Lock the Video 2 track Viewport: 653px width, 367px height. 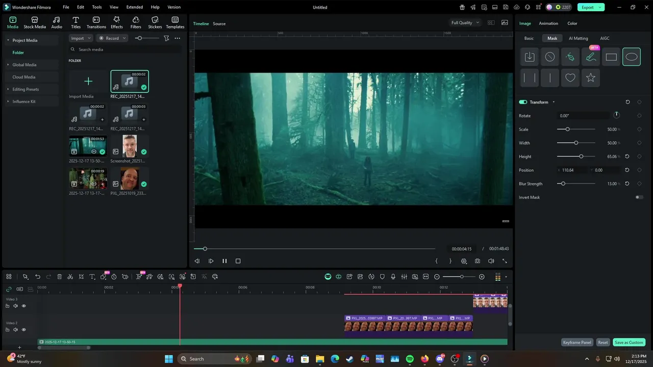(7, 330)
